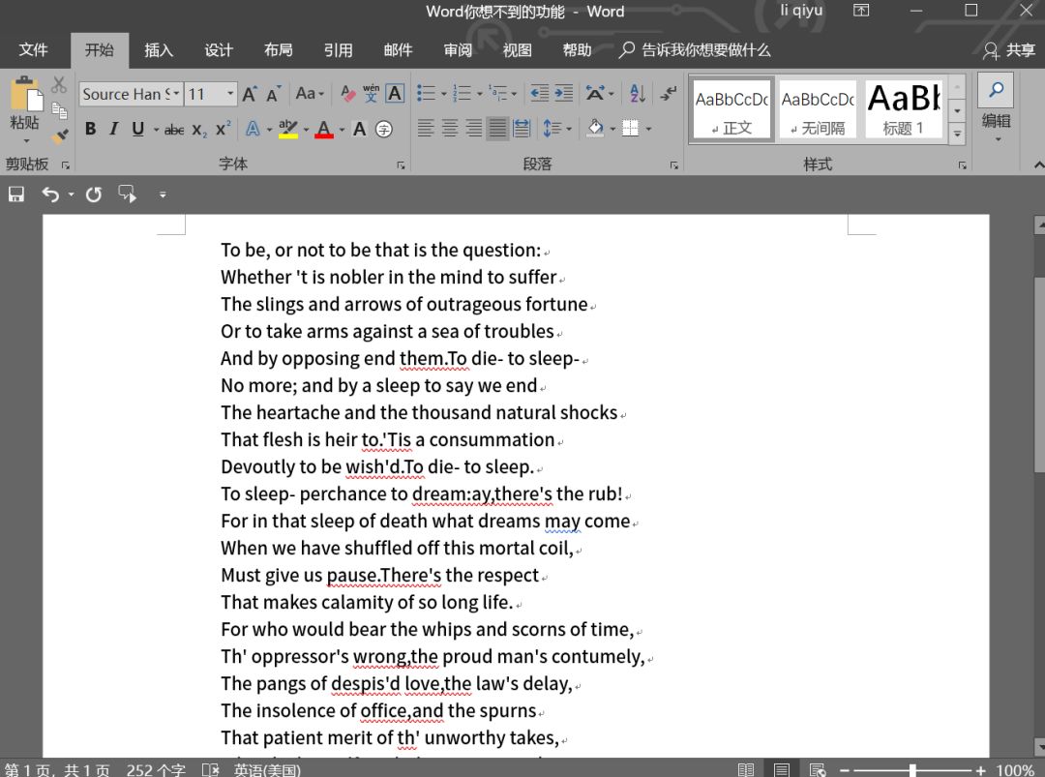Redo the last action
This screenshot has height=777, width=1045.
(94, 194)
